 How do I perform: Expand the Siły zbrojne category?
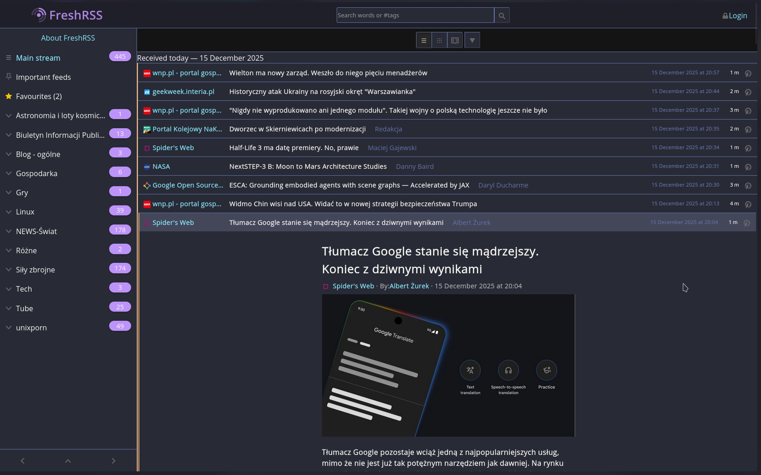pyautogui.click(x=8, y=270)
